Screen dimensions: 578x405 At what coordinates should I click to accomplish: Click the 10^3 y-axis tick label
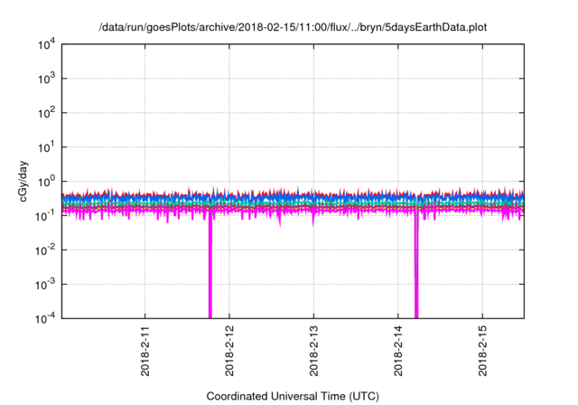(x=46, y=79)
